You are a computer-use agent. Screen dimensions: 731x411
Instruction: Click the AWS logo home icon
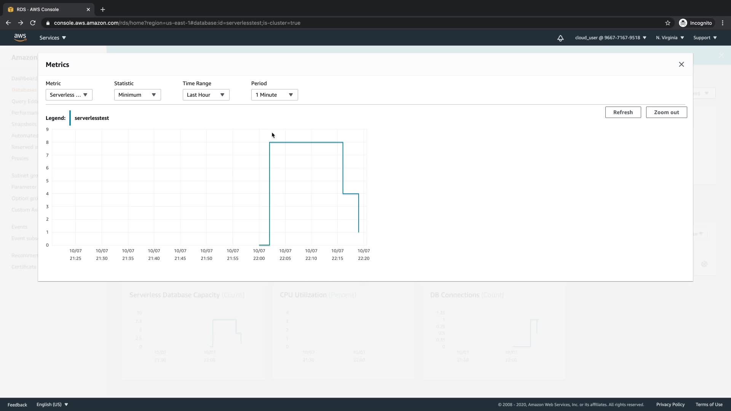[20, 37]
